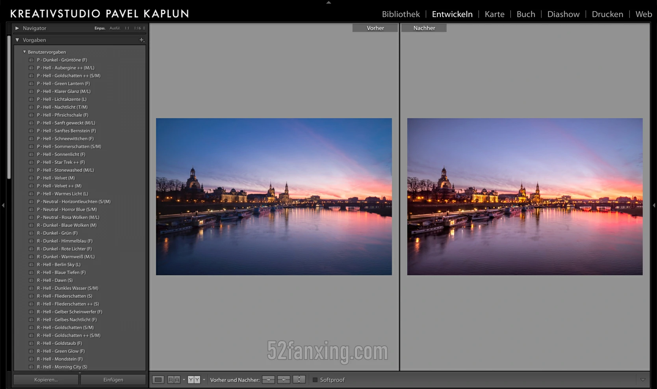The image size is (657, 389).
Task: Click the preset icon beside P - Hell - Lichtakzente (L)
Action: click(31, 99)
